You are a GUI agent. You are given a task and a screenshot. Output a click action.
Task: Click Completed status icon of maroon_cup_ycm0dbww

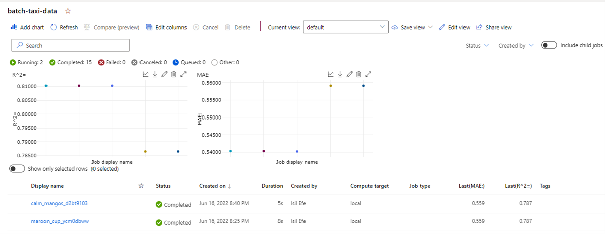tap(159, 222)
